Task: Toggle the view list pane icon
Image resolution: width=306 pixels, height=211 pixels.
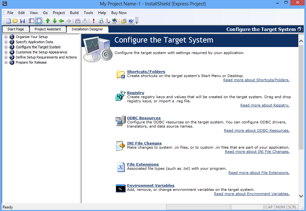Action: [31, 21]
